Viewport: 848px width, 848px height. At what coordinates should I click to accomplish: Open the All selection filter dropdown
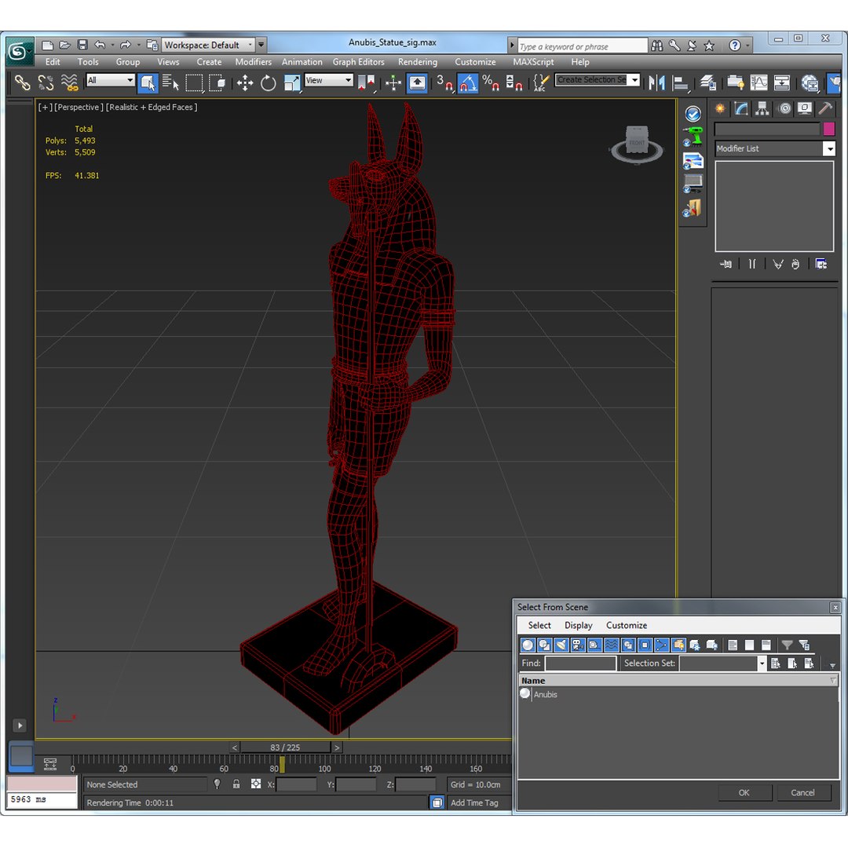pyautogui.click(x=111, y=80)
